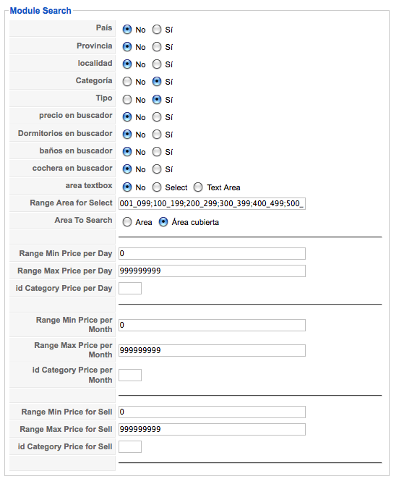Screen dimensions: 399x484
Task: Click id Category Price per Month box
Action: 130,375
